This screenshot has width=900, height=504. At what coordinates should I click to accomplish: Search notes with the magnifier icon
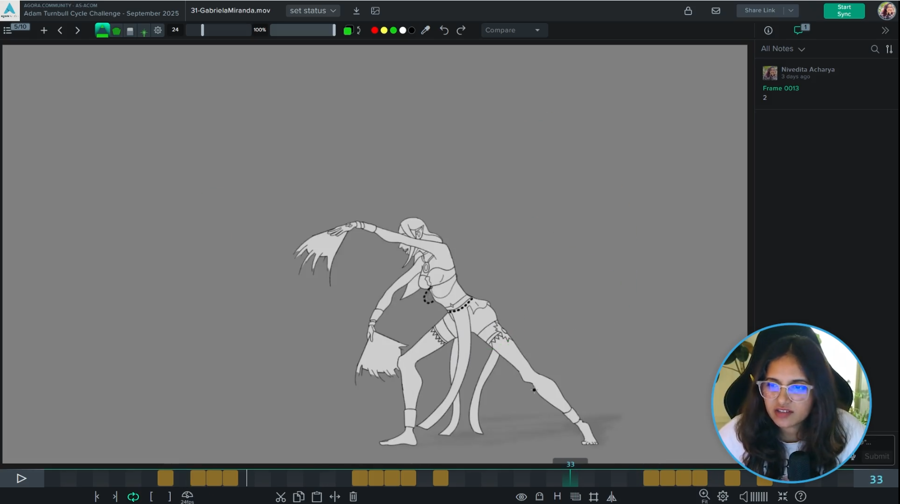[875, 49]
